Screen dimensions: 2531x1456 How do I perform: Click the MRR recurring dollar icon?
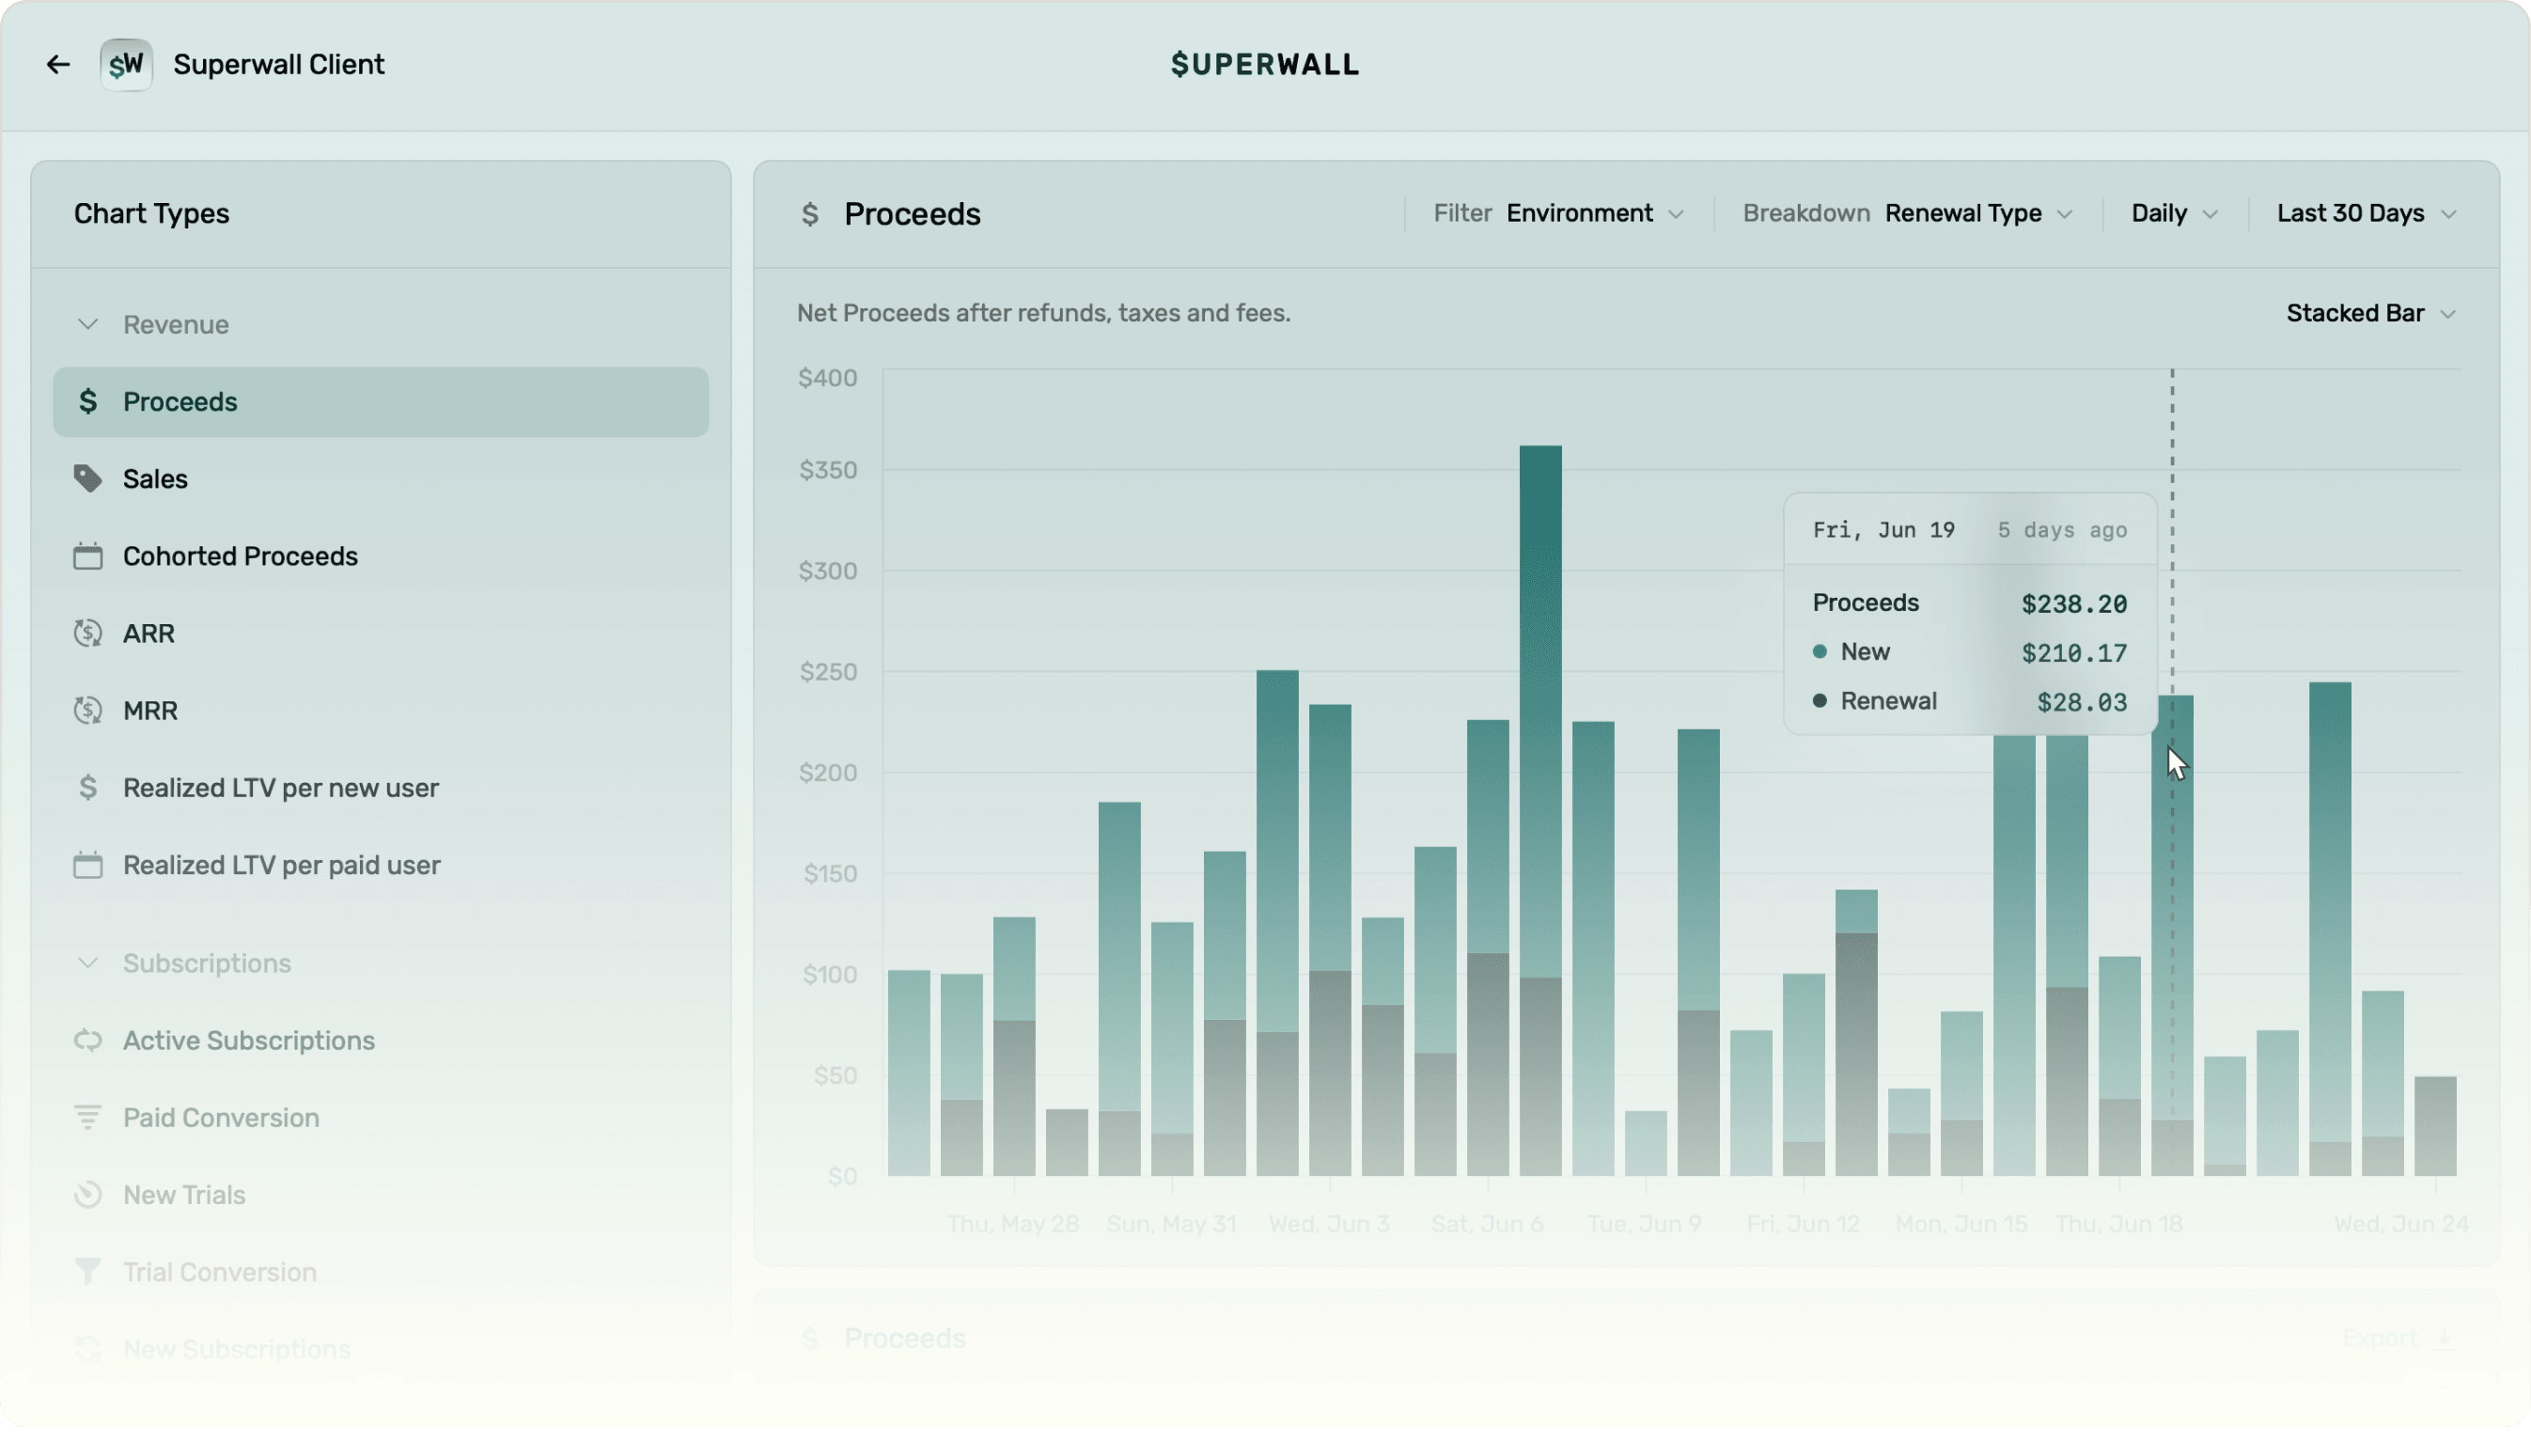click(88, 711)
